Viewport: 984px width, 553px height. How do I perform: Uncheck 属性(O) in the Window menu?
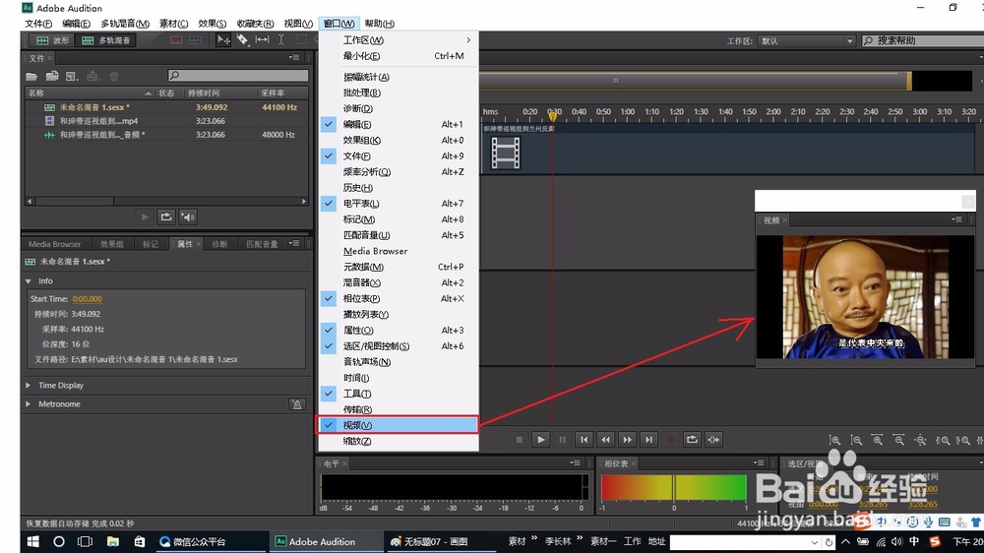pyautogui.click(x=399, y=331)
